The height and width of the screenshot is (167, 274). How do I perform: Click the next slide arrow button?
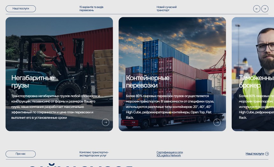(265, 9)
